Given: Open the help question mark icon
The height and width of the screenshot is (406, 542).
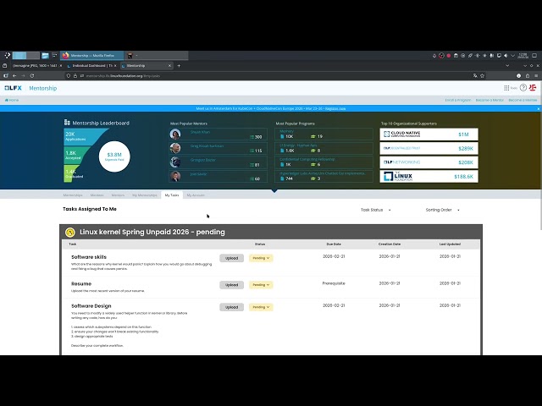Looking at the screenshot, I should (x=523, y=88).
